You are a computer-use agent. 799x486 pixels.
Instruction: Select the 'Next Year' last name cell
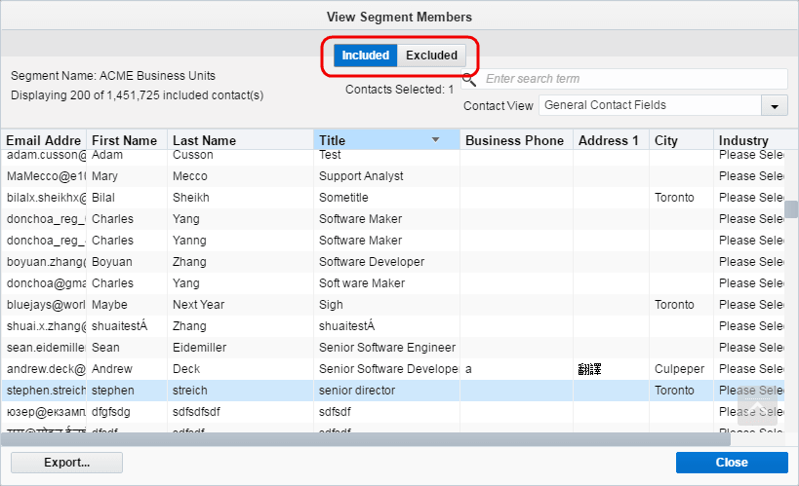[241, 304]
